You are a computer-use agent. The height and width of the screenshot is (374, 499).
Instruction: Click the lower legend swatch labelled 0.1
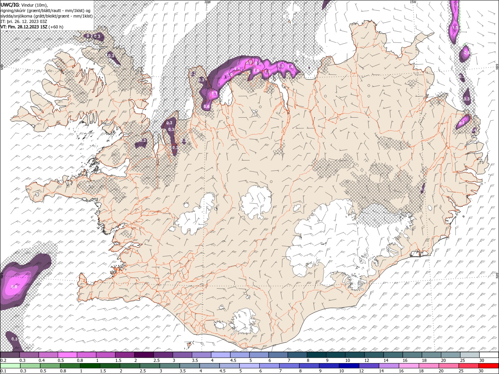(x=10, y=366)
